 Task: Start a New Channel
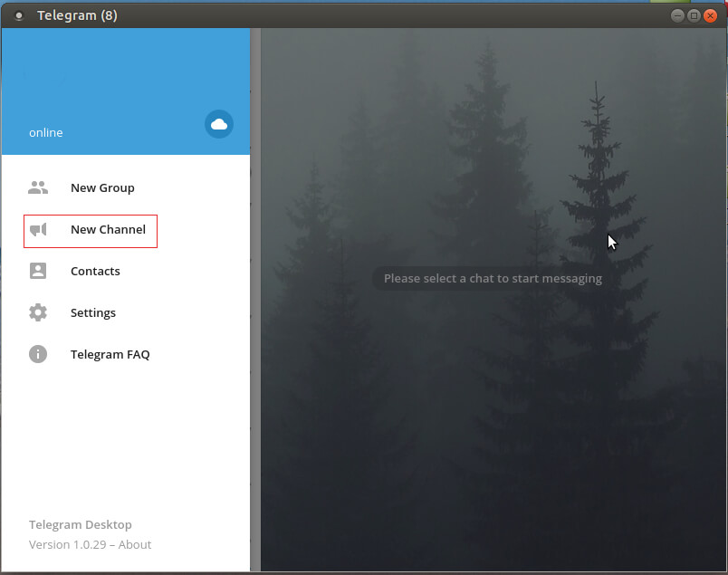click(108, 230)
